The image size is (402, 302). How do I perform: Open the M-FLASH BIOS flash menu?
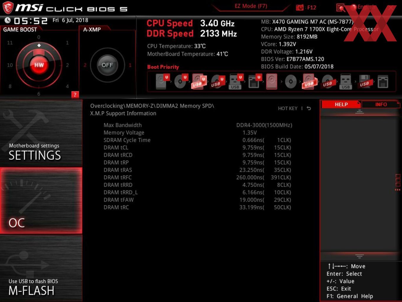pos(41,268)
